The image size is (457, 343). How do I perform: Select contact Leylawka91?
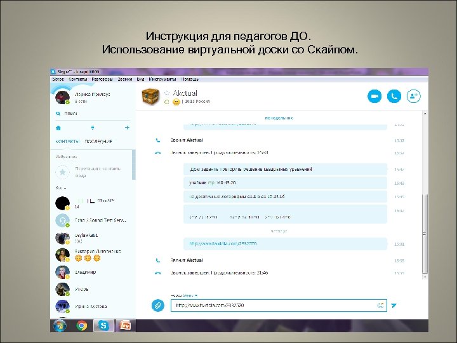pos(93,238)
